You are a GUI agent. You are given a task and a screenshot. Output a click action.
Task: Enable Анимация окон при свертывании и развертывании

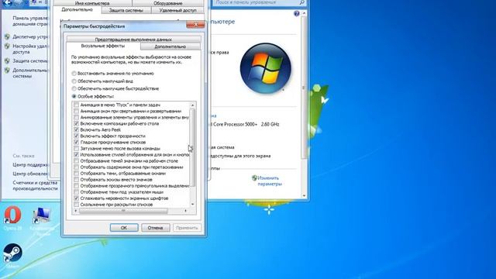click(x=76, y=111)
